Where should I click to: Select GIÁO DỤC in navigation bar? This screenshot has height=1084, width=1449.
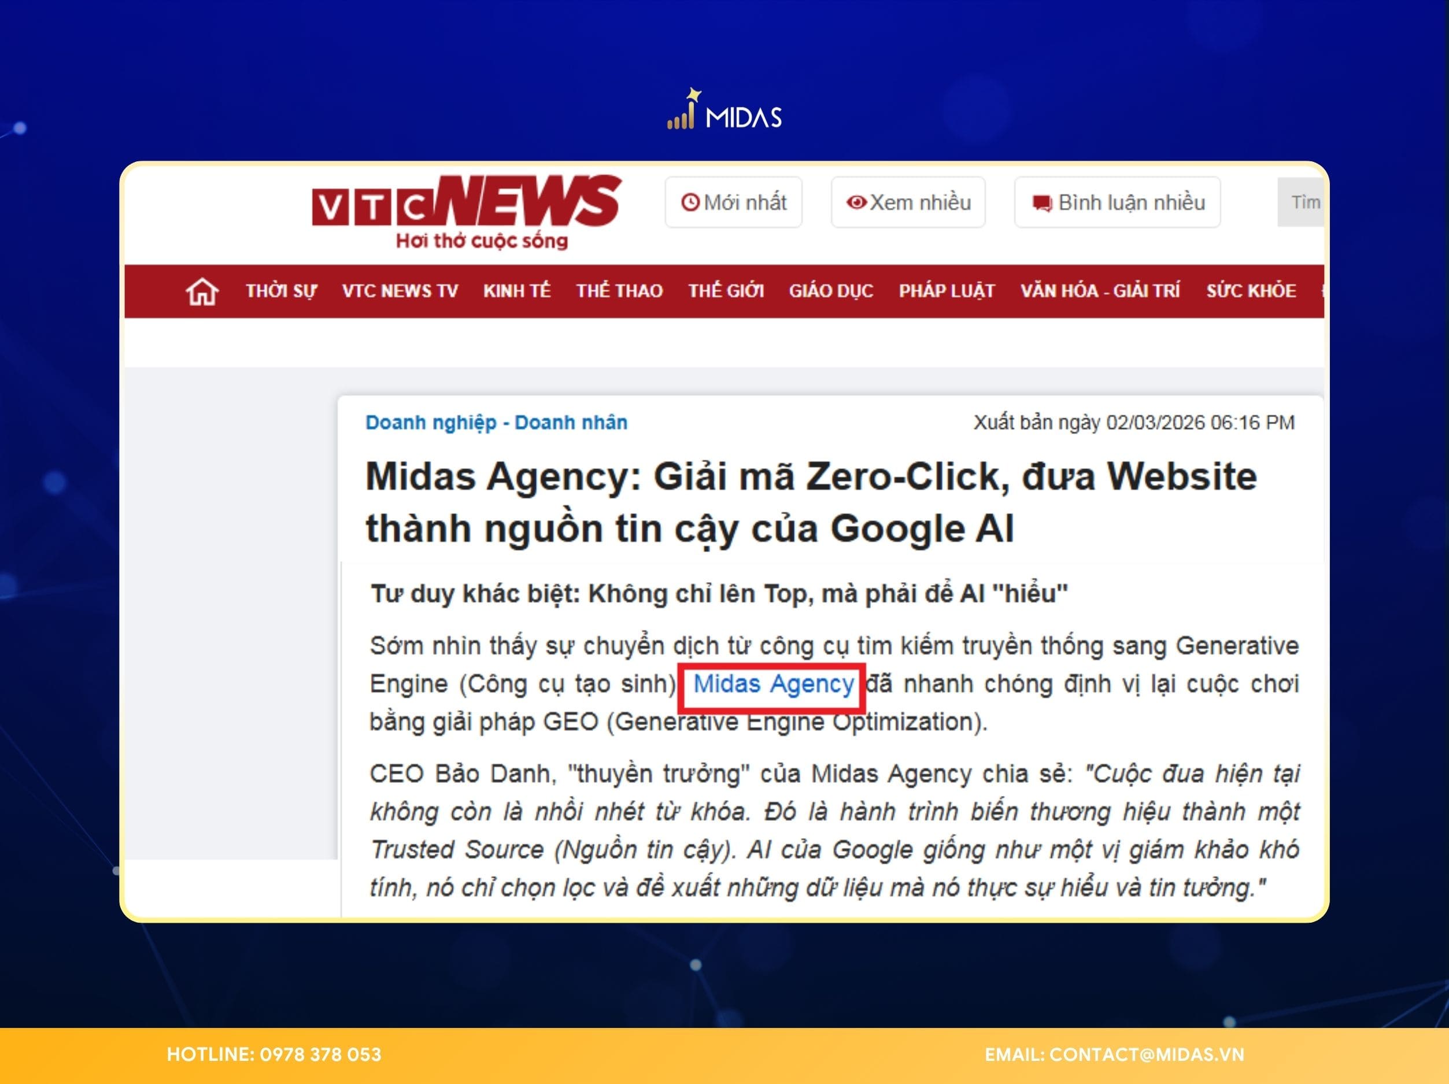tap(831, 291)
